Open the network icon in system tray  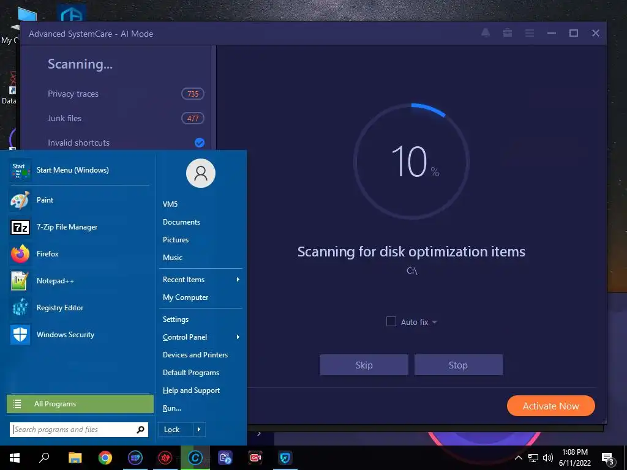(x=533, y=458)
